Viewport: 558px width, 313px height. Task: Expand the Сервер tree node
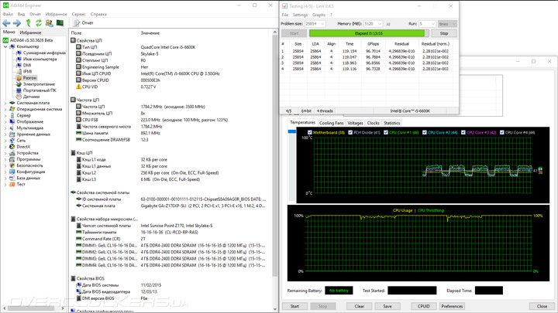click(x=5, y=115)
